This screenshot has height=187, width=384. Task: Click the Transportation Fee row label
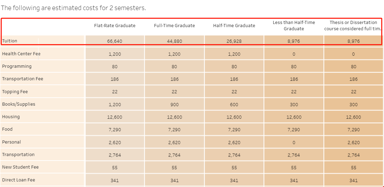(x=23, y=79)
